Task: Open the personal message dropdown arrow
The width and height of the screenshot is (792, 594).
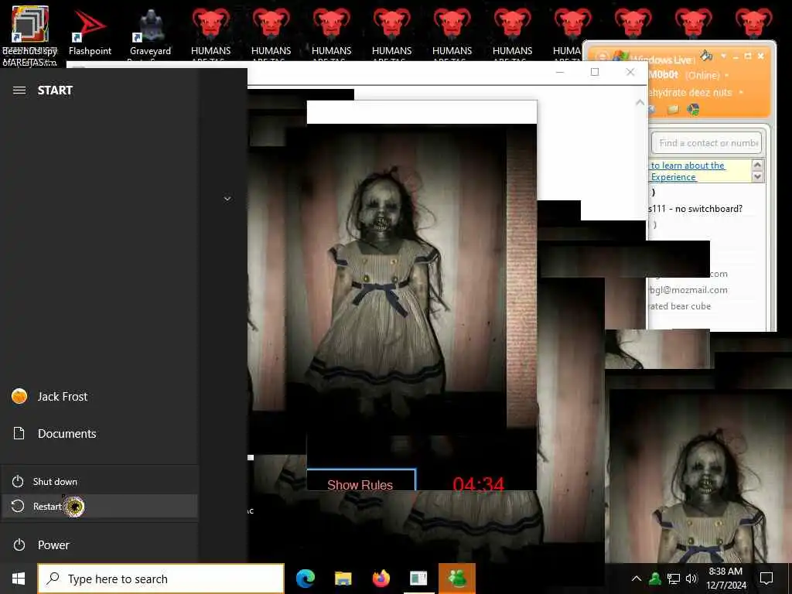Action: [x=741, y=93]
